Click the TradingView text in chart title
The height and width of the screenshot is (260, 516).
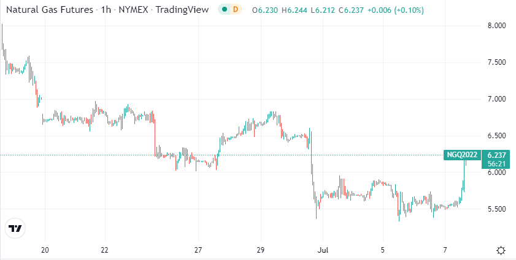click(182, 10)
